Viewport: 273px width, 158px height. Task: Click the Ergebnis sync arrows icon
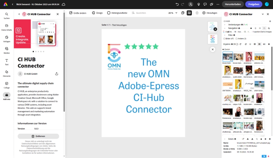(246, 44)
